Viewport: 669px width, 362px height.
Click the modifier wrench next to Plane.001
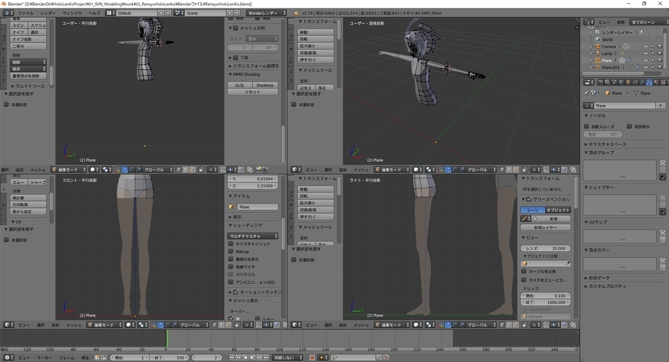click(x=637, y=67)
